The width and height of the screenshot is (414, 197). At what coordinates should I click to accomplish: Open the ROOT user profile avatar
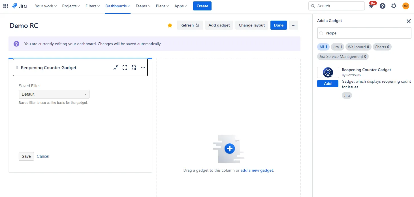coord(406,6)
